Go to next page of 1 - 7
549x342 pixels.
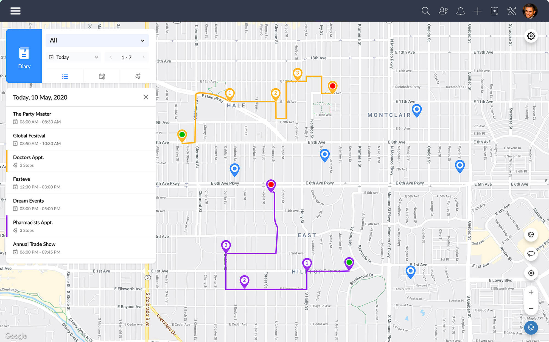point(143,57)
